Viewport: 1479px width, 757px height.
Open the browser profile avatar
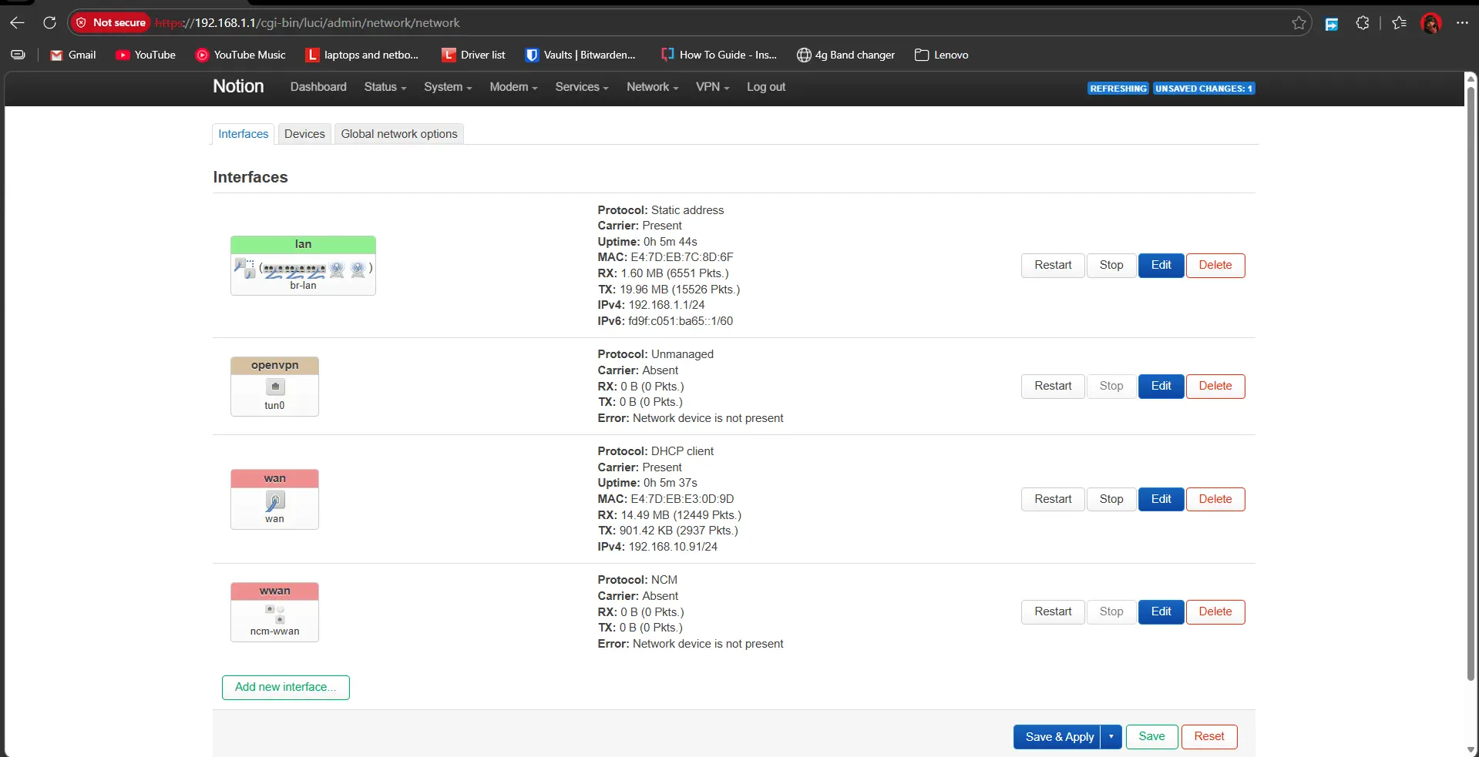pyautogui.click(x=1431, y=23)
